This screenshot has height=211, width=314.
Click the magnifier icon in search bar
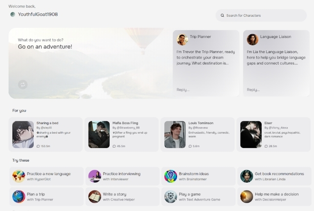[223, 16]
